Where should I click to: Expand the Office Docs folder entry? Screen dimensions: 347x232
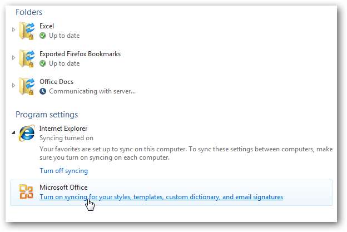(x=14, y=86)
